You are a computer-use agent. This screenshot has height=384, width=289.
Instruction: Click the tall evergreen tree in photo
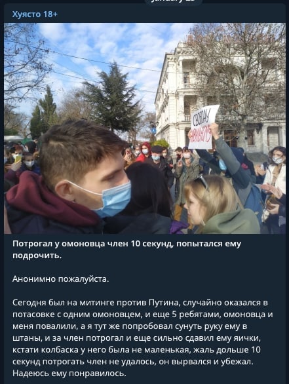pyautogui.click(x=113, y=98)
